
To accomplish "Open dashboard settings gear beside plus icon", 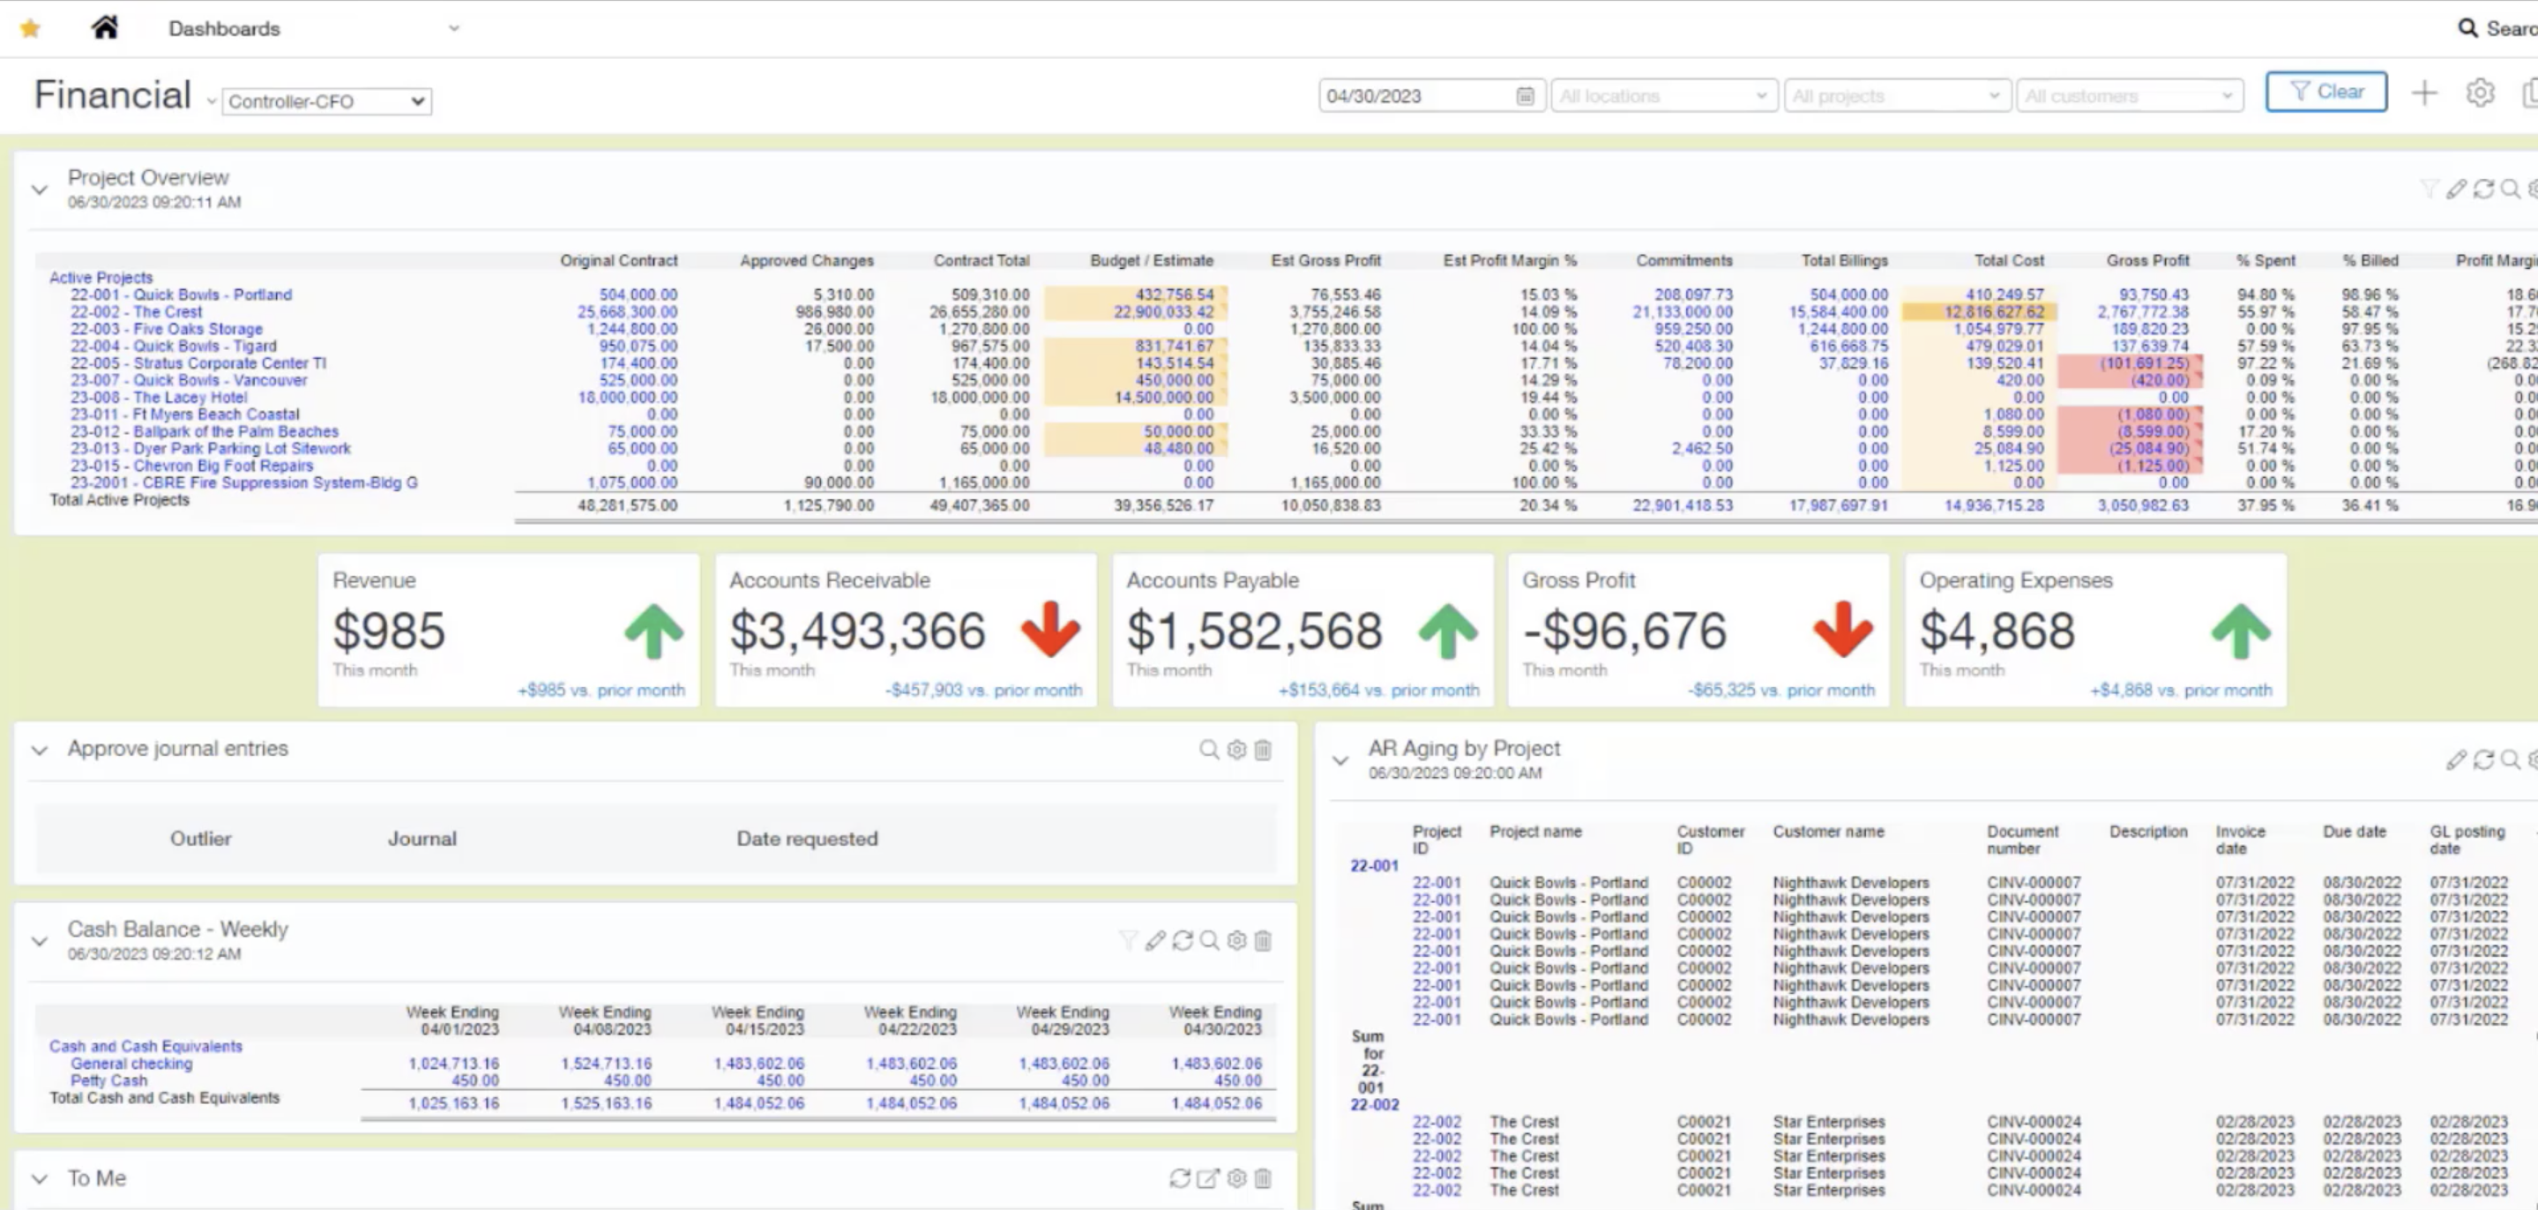I will [x=2479, y=93].
